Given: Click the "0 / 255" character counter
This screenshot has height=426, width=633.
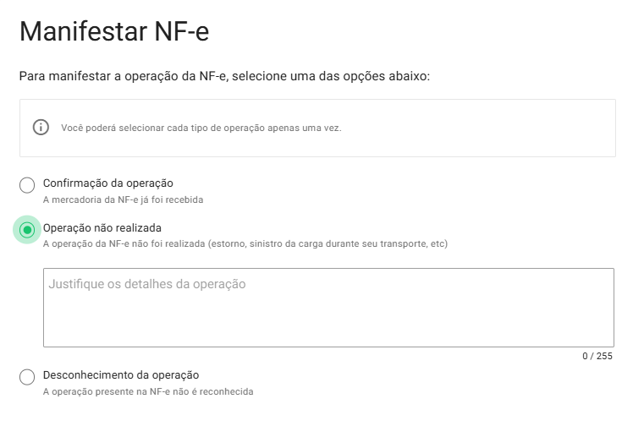Looking at the screenshot, I should [x=597, y=356].
